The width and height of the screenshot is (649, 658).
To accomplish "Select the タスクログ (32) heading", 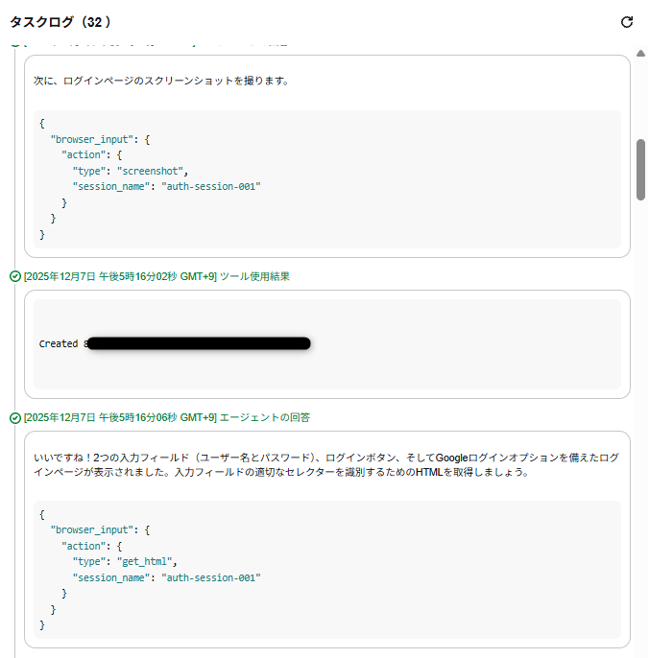I will point(60,21).
